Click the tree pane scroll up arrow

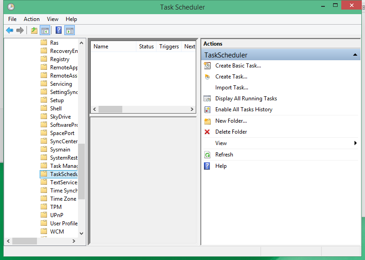click(82, 43)
